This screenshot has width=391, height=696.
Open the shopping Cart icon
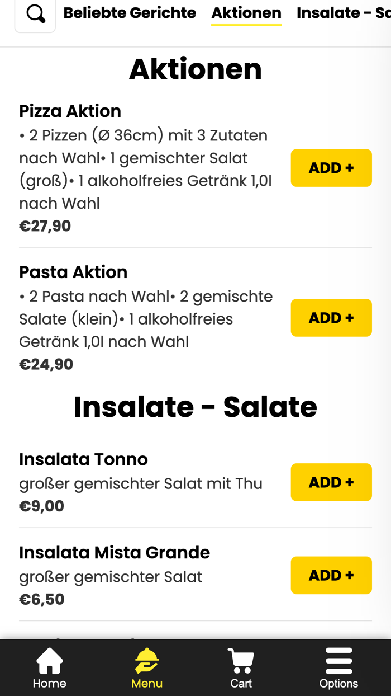240,661
